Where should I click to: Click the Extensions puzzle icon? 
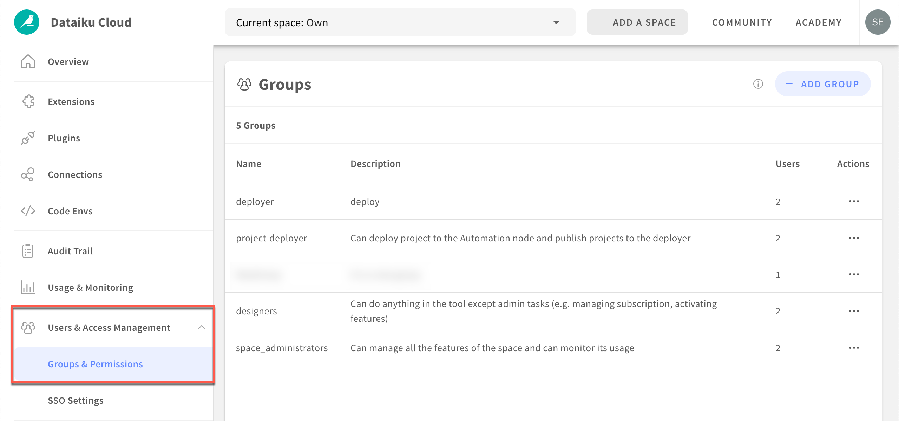[27, 101]
